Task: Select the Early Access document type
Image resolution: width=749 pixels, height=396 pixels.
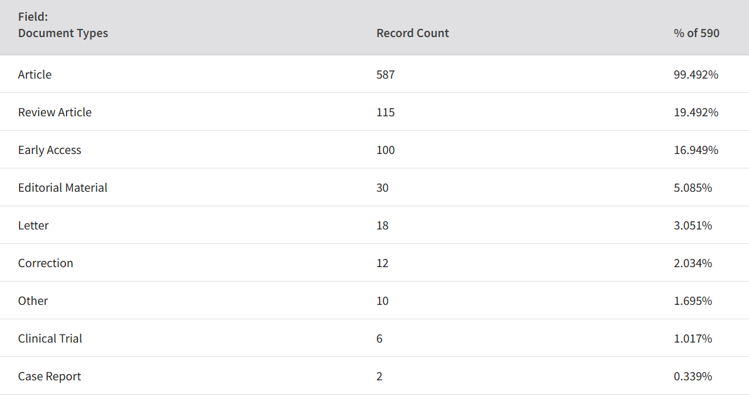Action: click(50, 150)
